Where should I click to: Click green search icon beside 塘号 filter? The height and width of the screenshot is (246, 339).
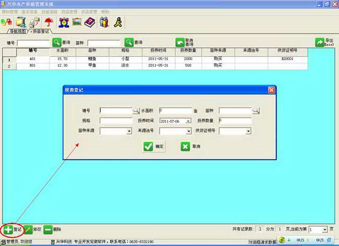coord(57,42)
